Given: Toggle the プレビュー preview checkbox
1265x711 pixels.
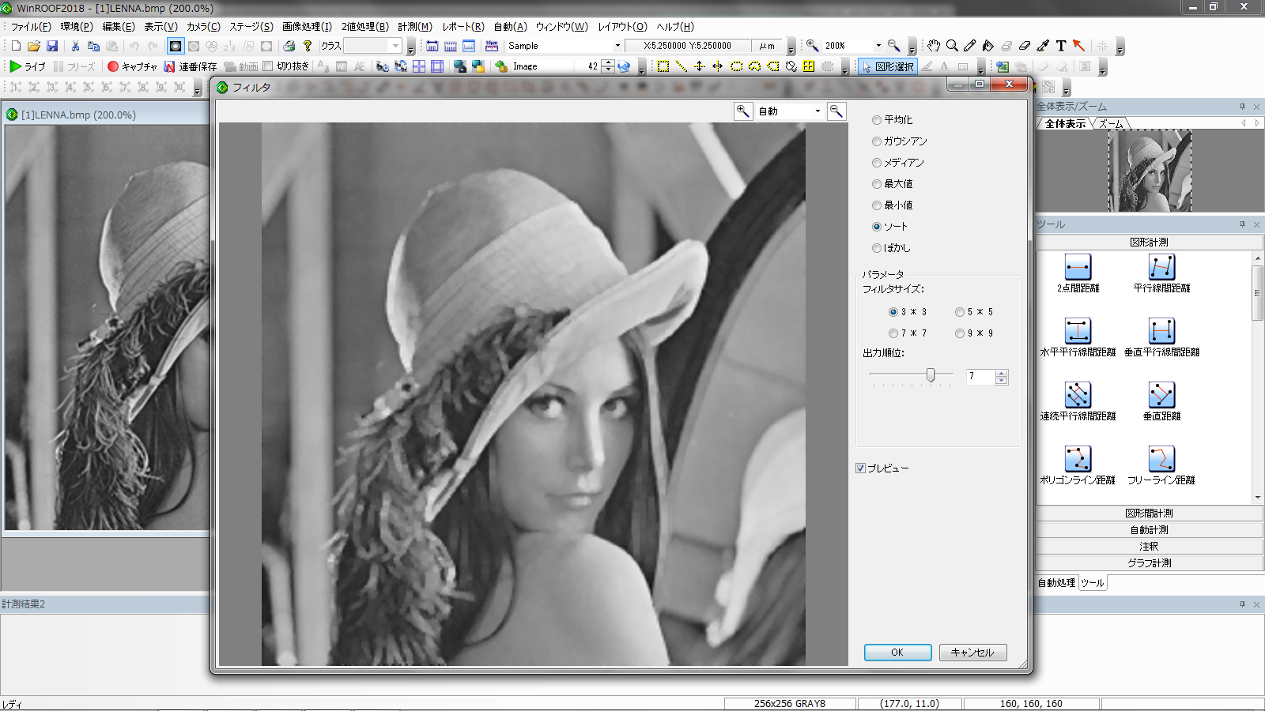Looking at the screenshot, I should (x=860, y=468).
